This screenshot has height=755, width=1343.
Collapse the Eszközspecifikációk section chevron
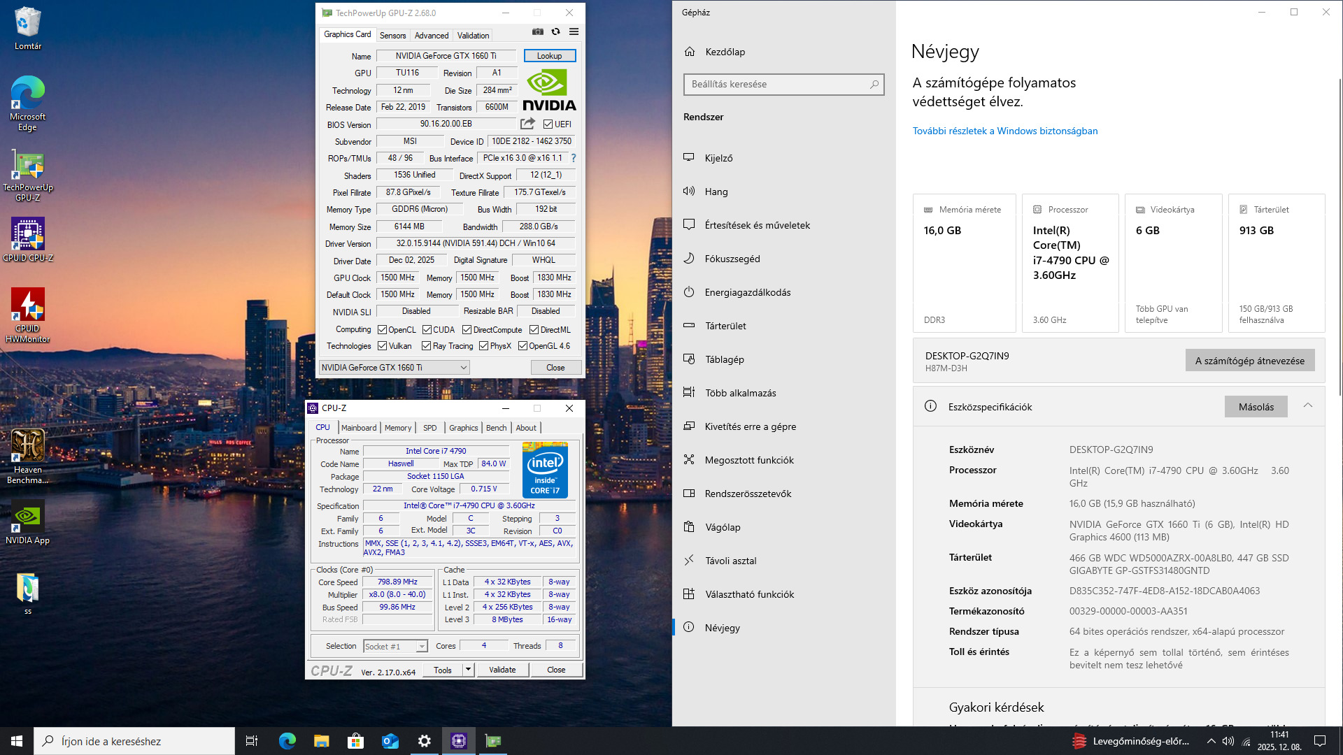pyautogui.click(x=1307, y=406)
